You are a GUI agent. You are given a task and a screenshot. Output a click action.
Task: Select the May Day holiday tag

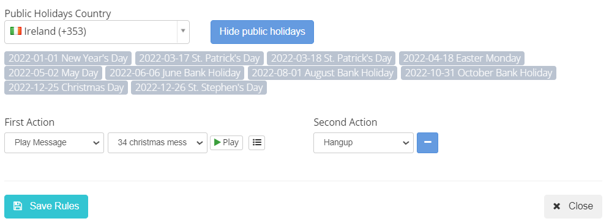click(x=53, y=73)
